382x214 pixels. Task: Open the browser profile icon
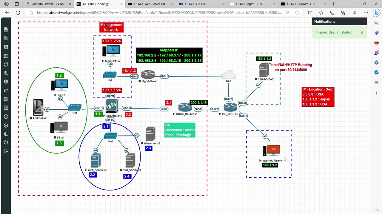coord(355,13)
